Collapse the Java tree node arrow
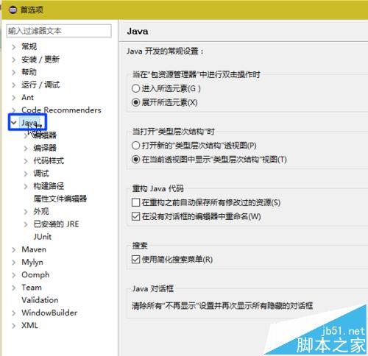Image resolution: width=368 pixels, height=356 pixels. pyautogui.click(x=14, y=122)
